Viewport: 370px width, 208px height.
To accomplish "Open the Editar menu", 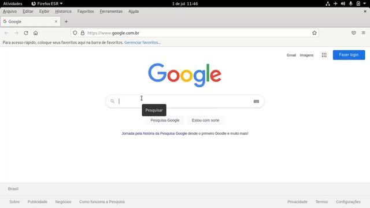I will (x=28, y=12).
